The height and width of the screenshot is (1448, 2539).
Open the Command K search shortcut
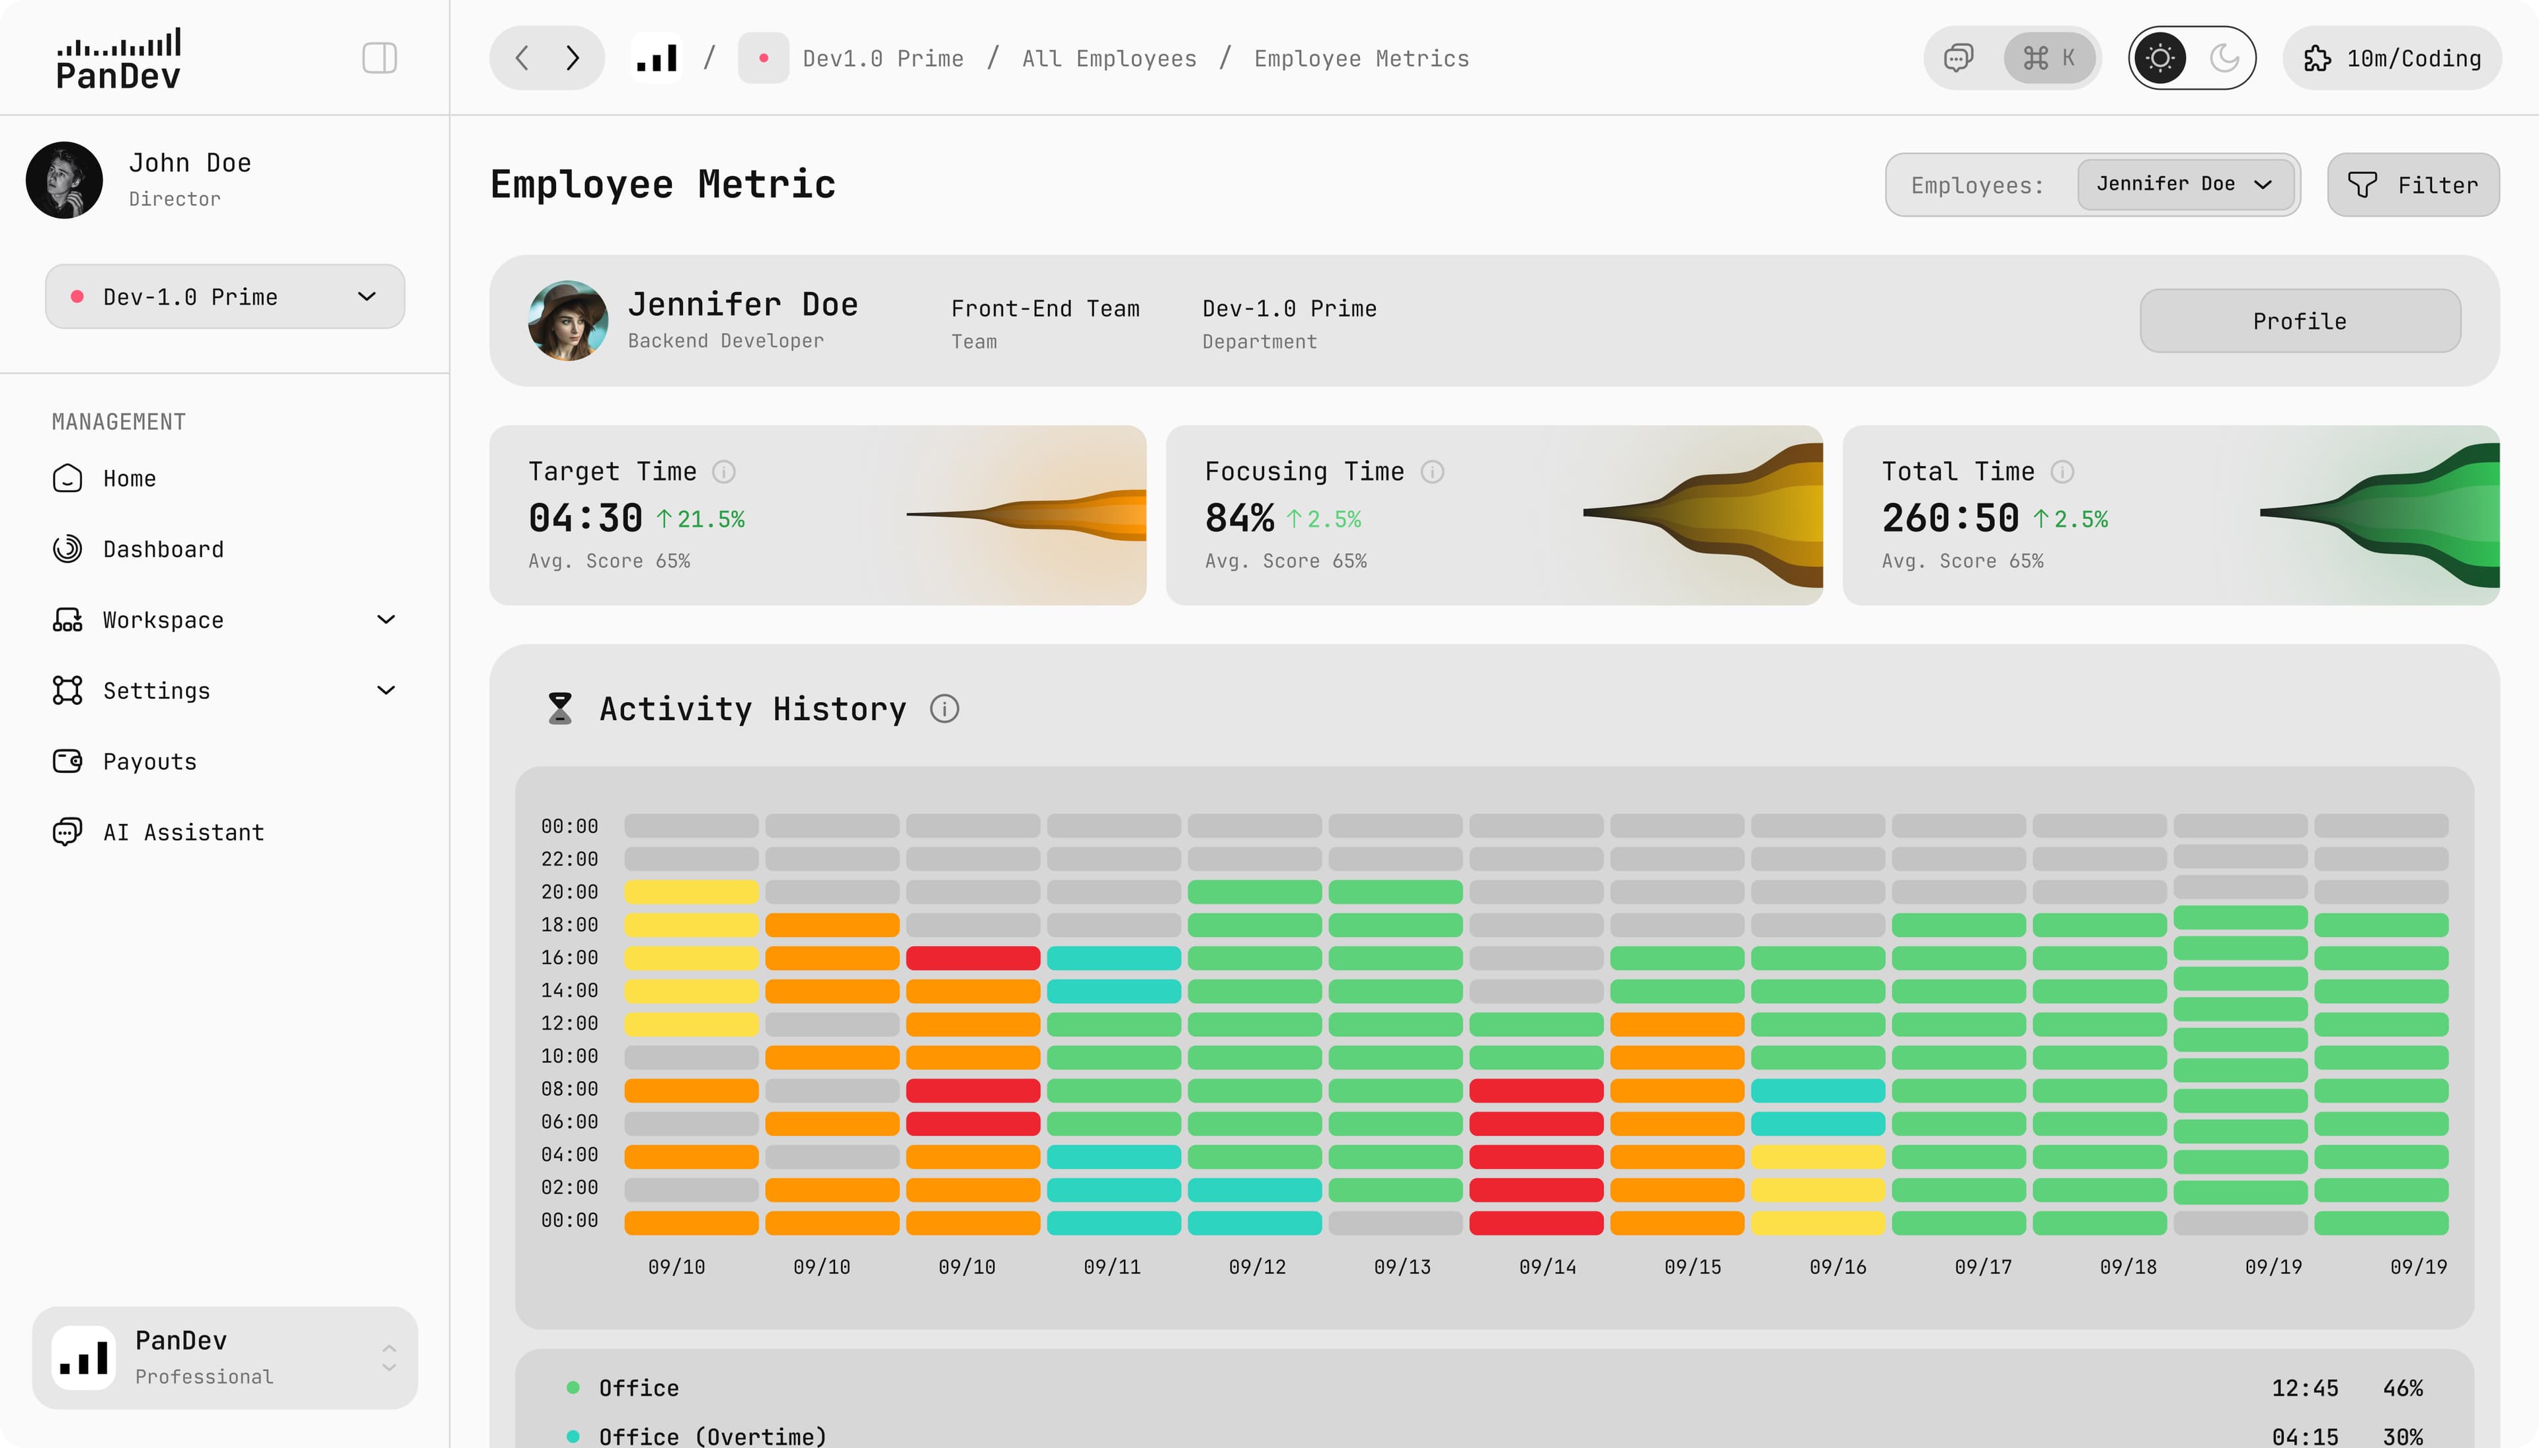point(2050,58)
